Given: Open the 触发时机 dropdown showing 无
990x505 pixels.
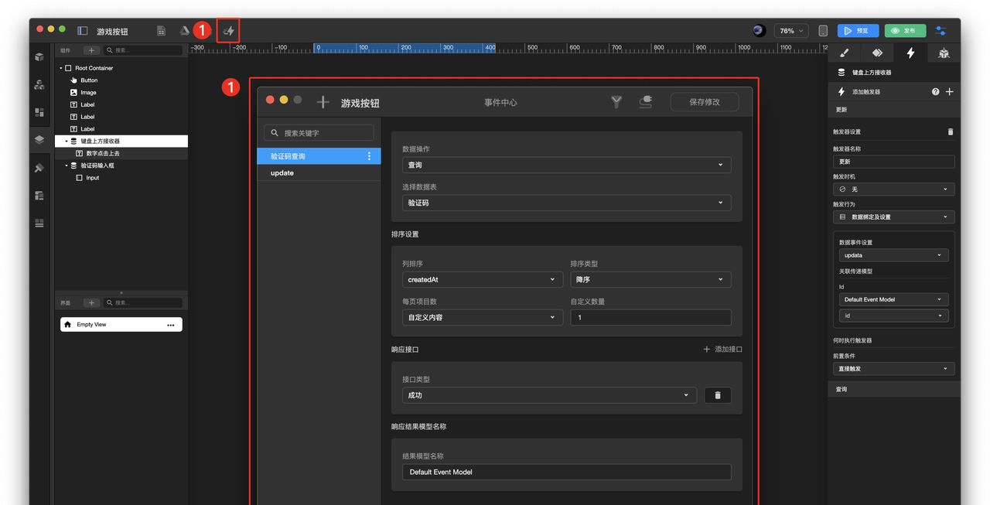Looking at the screenshot, I should point(893,189).
